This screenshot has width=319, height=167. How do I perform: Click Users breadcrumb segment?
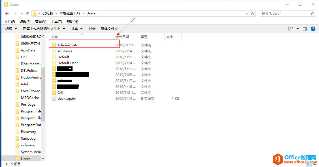coord(91,13)
